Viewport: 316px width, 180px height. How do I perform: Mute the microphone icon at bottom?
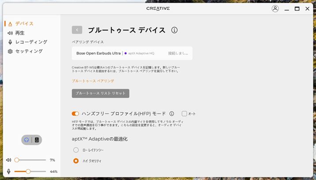pos(9,171)
